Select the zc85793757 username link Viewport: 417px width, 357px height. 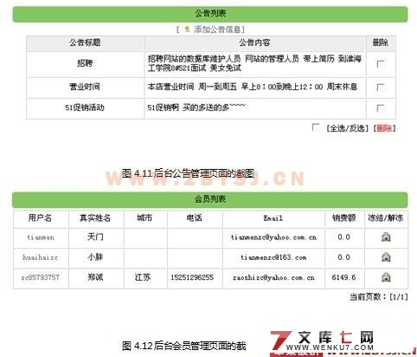click(41, 277)
